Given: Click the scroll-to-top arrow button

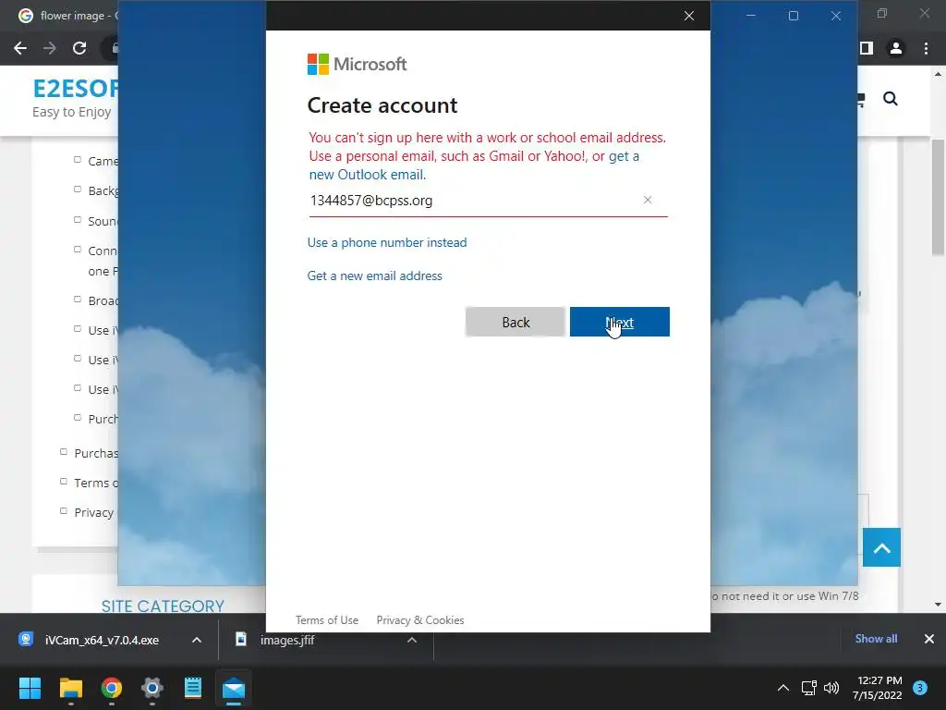Looking at the screenshot, I should pos(881,547).
